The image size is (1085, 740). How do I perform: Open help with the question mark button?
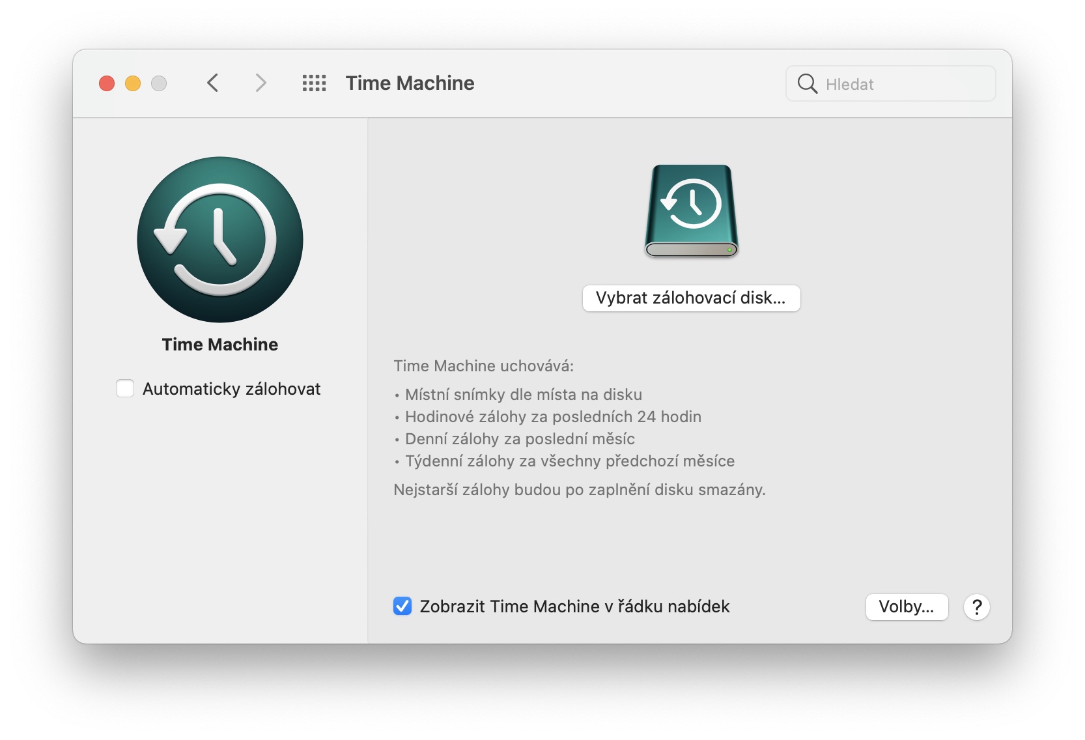(x=977, y=607)
